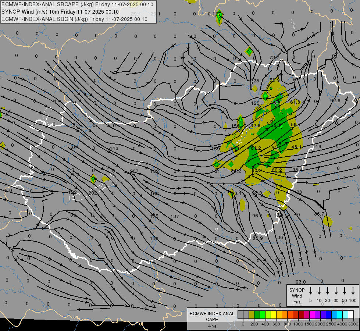Click the map value '95.4'
The image size is (360, 331).
click(x=297, y=170)
